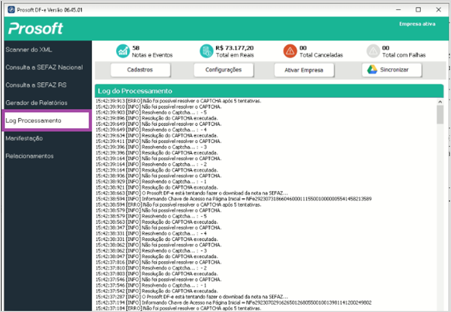Select log line 15:42:39:903 Resolvendo o Captcha
The height and width of the screenshot is (312, 451).
[151, 112]
